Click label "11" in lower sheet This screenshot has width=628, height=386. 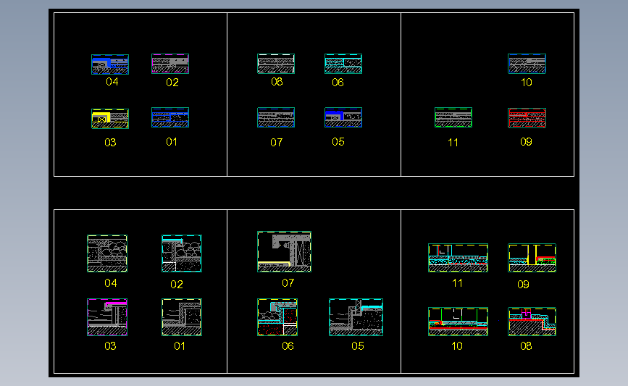click(457, 283)
